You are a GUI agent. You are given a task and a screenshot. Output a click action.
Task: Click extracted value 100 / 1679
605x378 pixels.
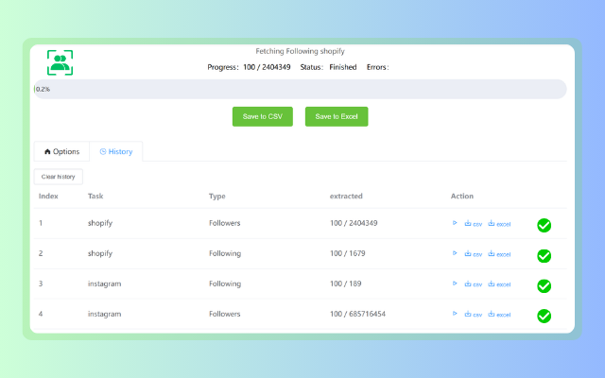click(x=348, y=253)
